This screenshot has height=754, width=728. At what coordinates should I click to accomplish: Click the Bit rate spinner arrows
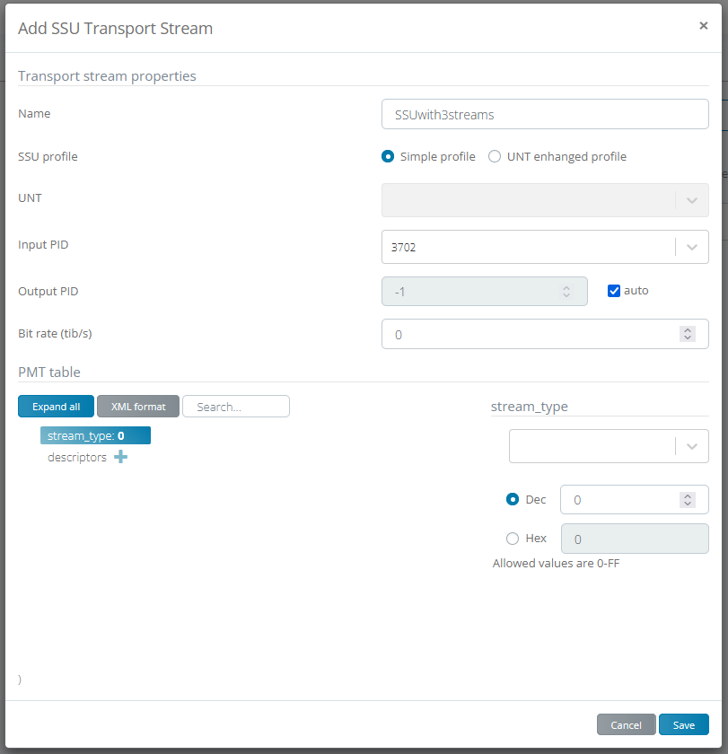688,334
